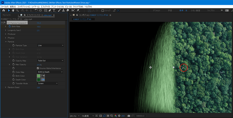Click the リセット link for CC Particle Systems
Viewport: 233px width, 118px height.
coord(39,23)
